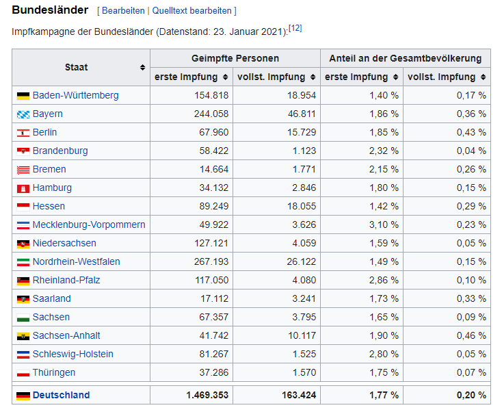Click the Bayern flag icon
The height and width of the screenshot is (412, 502).
coord(23,114)
